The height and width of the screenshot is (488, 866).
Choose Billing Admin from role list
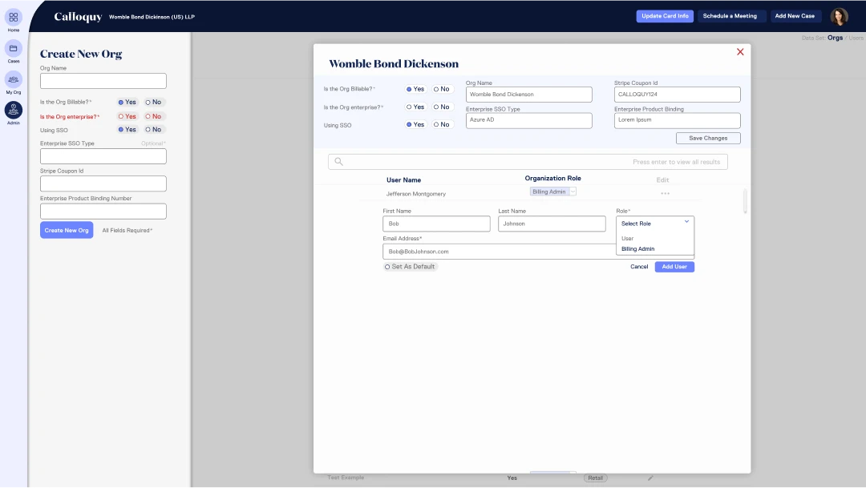pyautogui.click(x=638, y=249)
